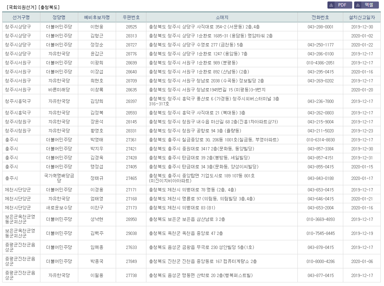Download the list as PDF

coord(340,5)
